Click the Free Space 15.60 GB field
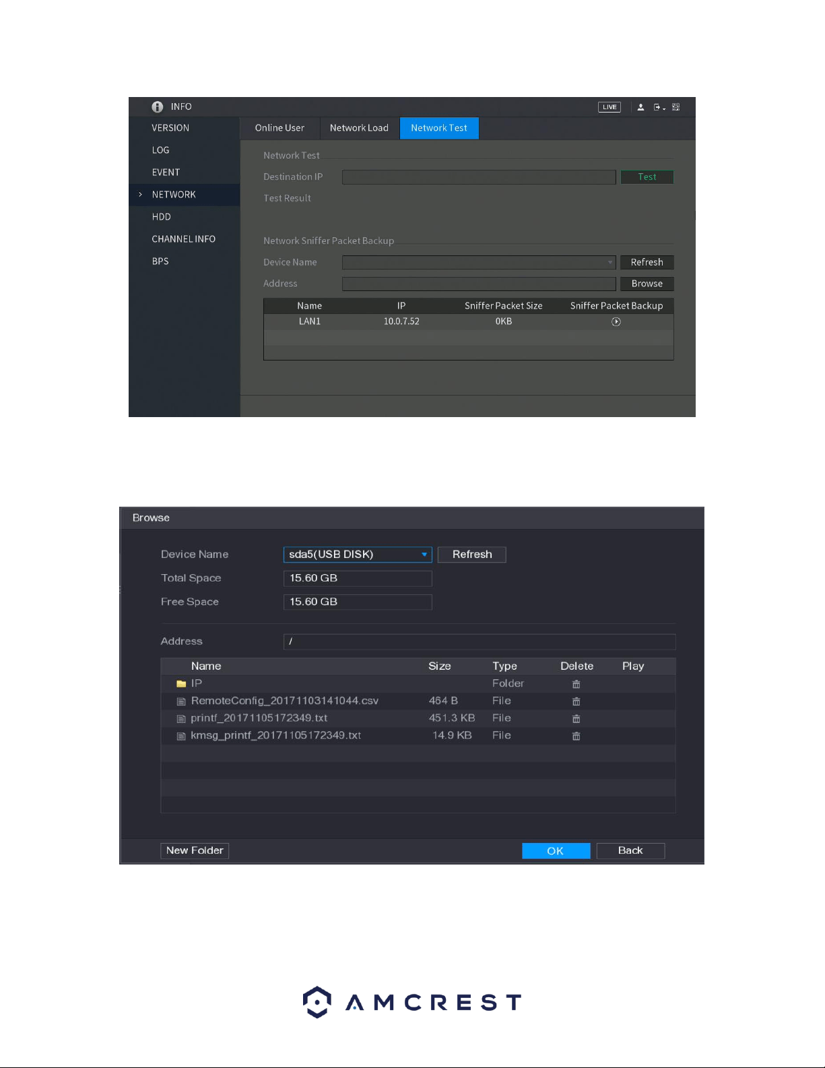The width and height of the screenshot is (825, 1068). point(358,602)
